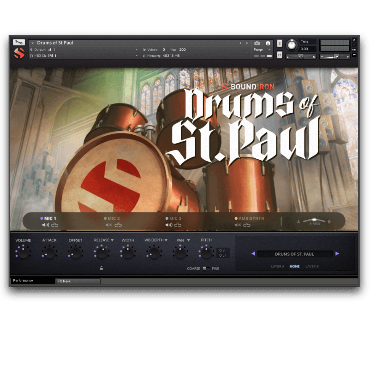Click the padlock icon below Release
The height and width of the screenshot is (370, 370).
coord(101,268)
